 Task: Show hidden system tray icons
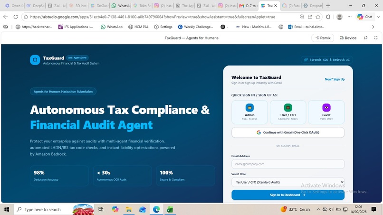pyautogui.click(x=318, y=209)
